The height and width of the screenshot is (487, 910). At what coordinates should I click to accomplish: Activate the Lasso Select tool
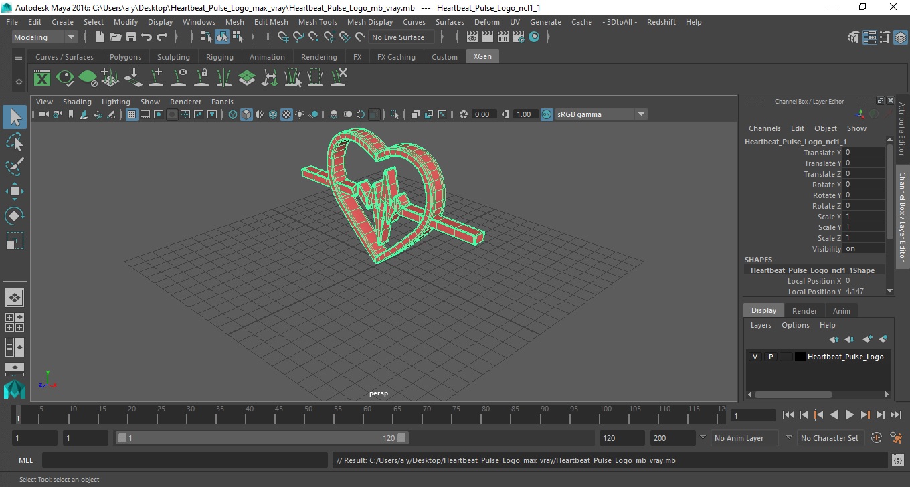coord(15,142)
